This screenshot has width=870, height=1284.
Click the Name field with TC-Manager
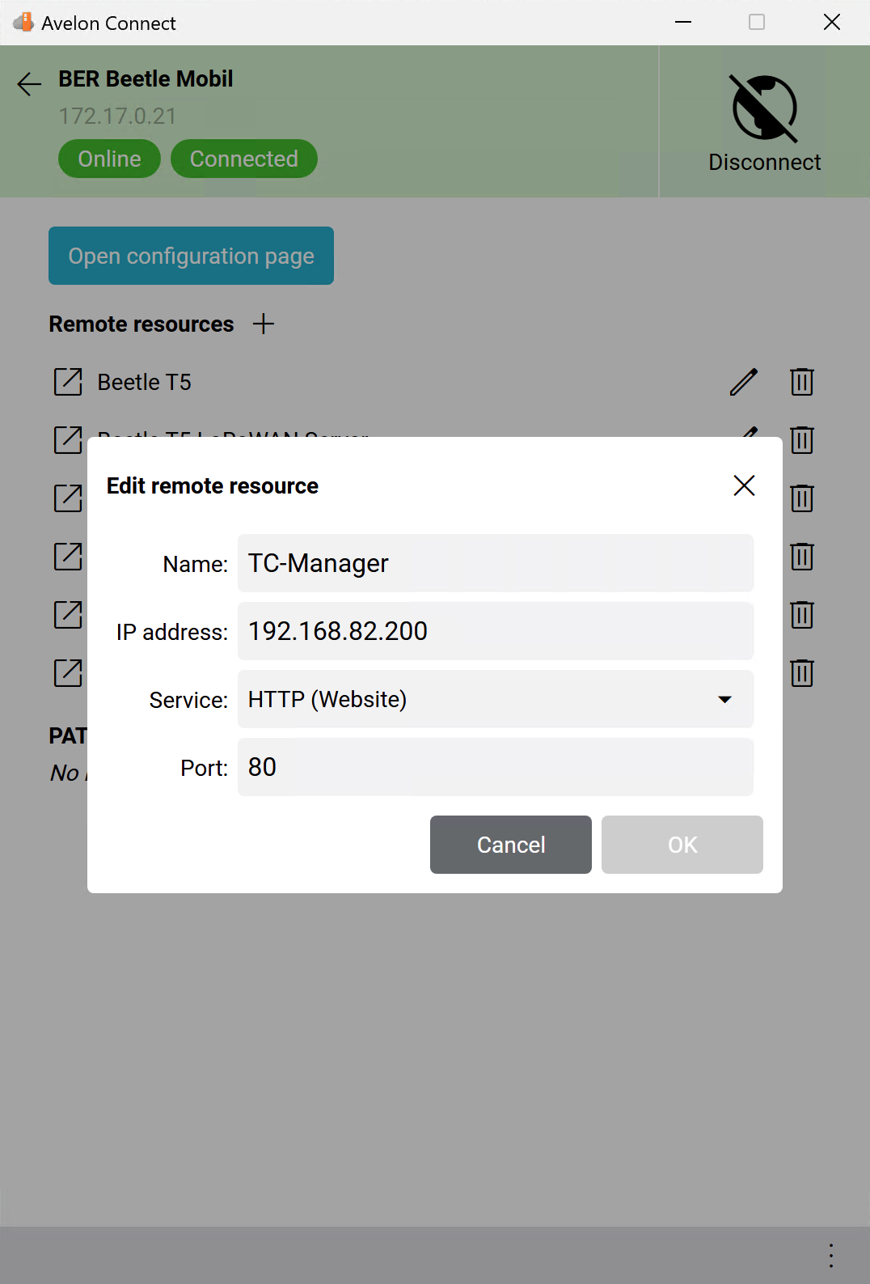496,563
